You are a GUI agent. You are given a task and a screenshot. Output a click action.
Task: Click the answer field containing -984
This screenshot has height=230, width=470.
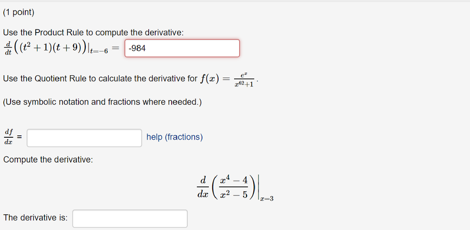point(182,48)
